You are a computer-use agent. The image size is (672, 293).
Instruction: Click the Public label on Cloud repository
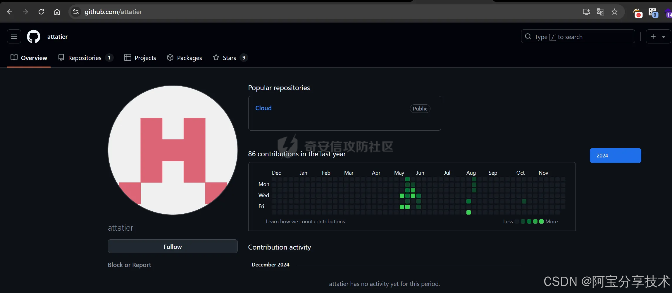pyautogui.click(x=420, y=109)
